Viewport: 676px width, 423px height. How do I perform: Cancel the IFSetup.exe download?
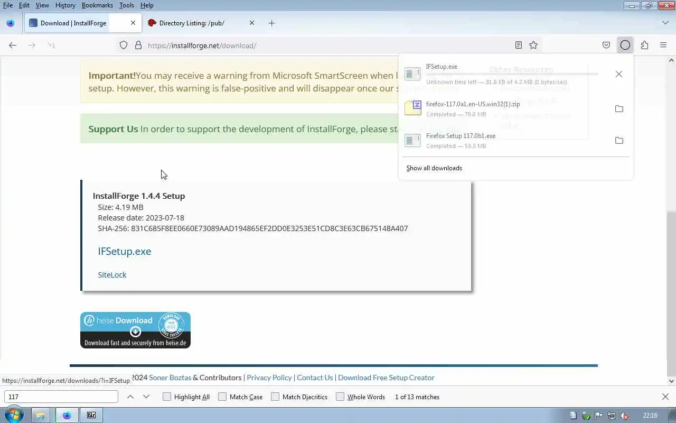[x=619, y=74]
